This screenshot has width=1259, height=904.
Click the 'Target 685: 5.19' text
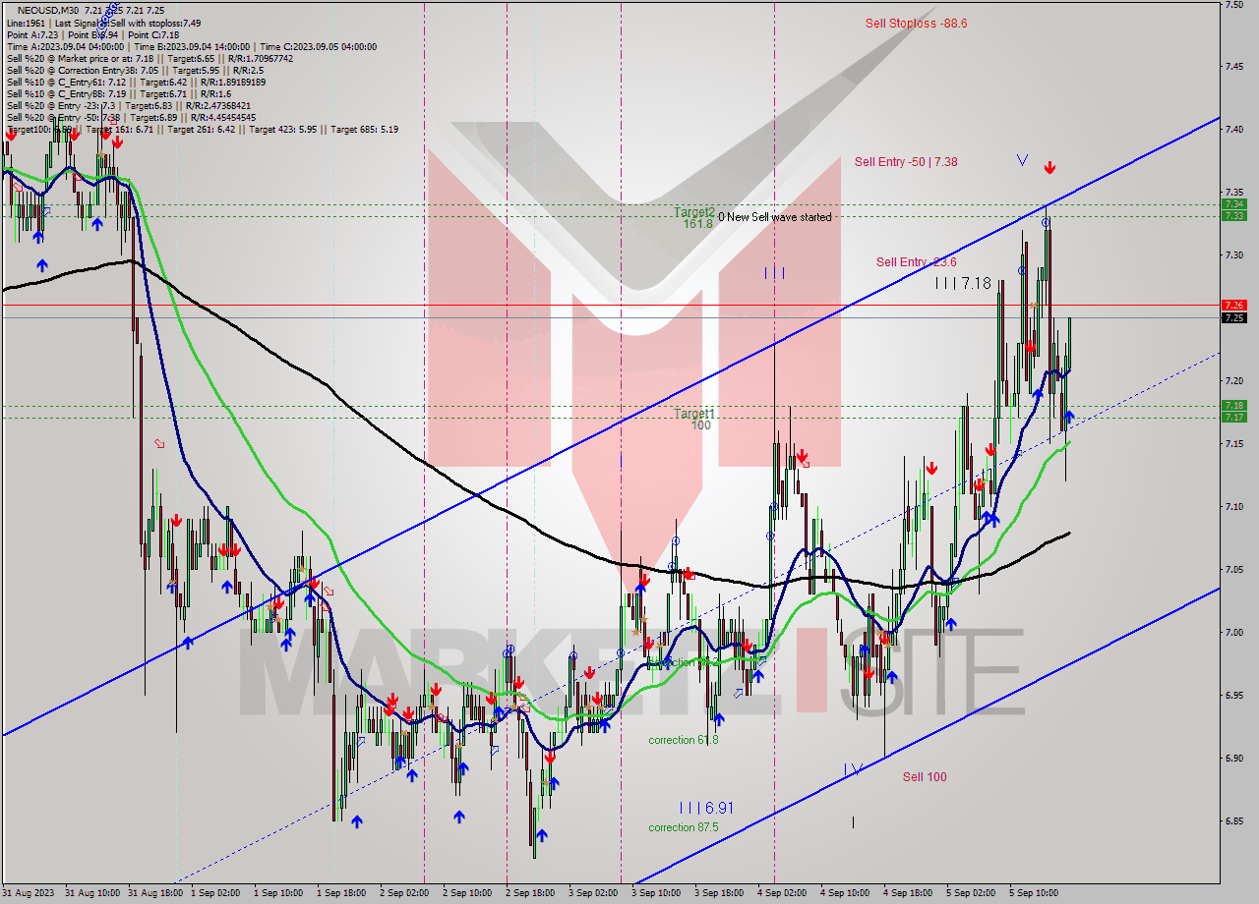tap(365, 129)
